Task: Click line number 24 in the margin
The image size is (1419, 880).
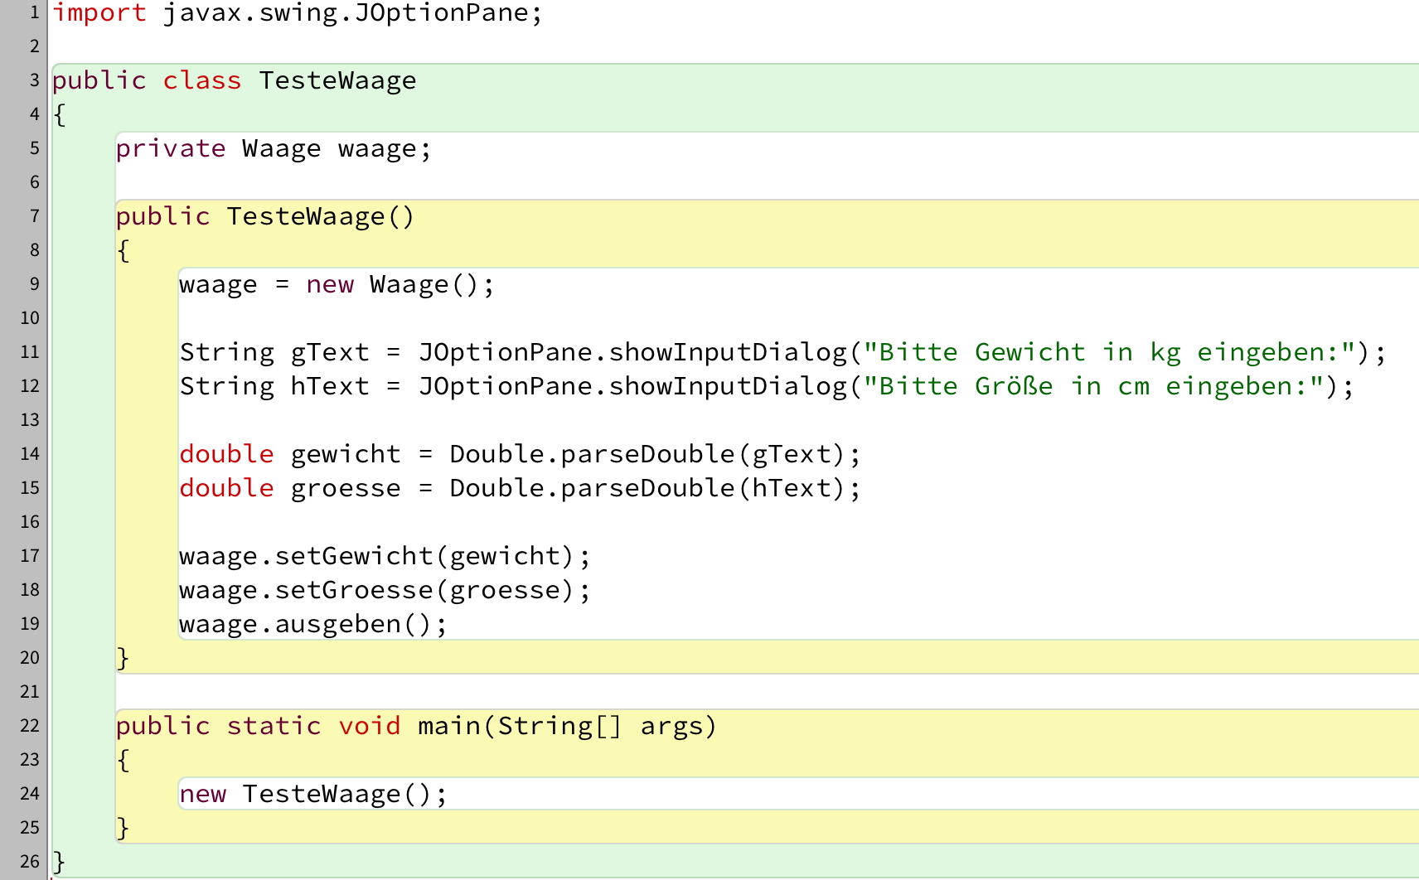Action: point(30,794)
